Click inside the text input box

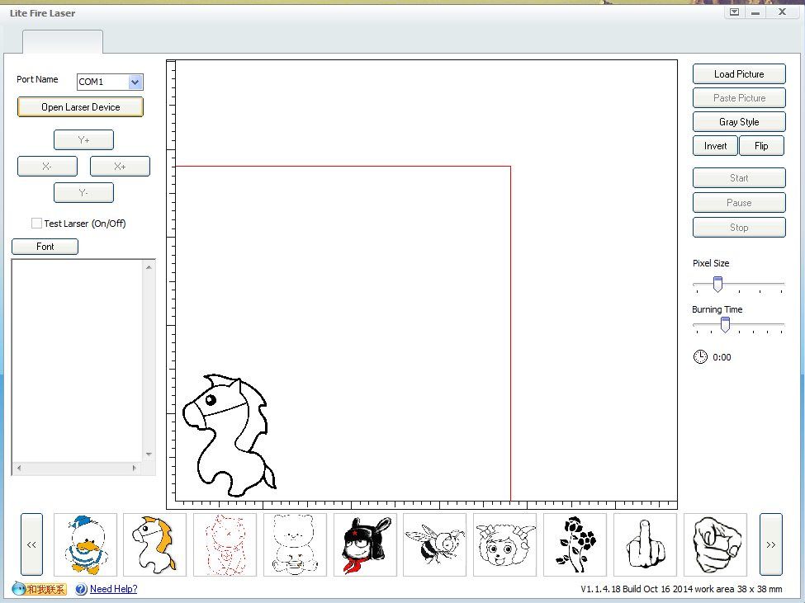pos(78,361)
